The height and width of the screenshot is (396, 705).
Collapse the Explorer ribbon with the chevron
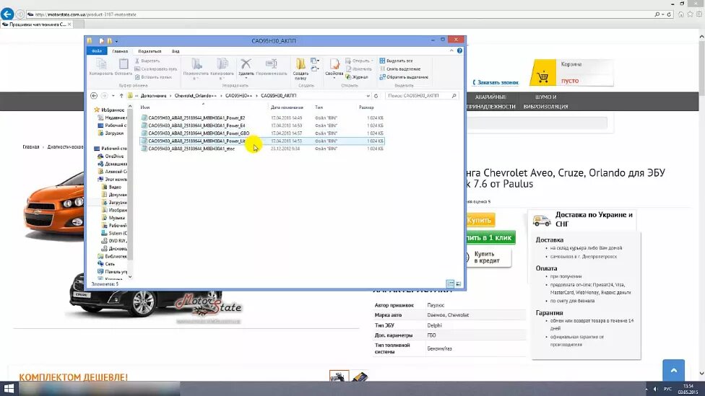pos(451,50)
